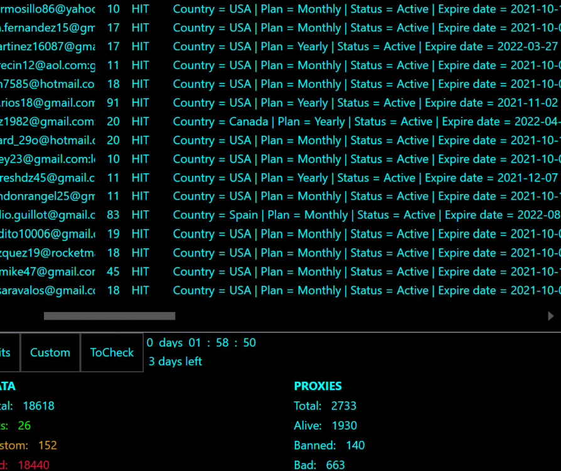Click the Bad proxies count 663
Viewport: 561px width, 471px height.
(335, 464)
